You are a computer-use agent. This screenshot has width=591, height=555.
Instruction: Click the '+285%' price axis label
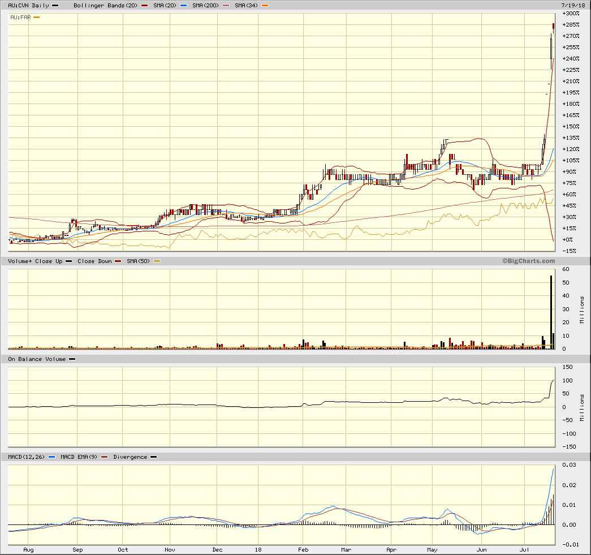point(571,25)
